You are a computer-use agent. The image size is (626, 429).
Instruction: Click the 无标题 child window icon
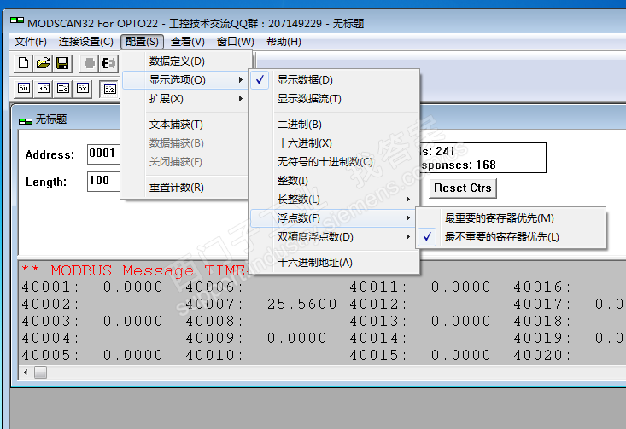[x=26, y=121]
